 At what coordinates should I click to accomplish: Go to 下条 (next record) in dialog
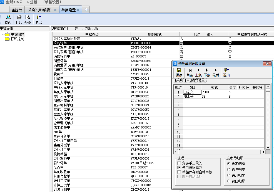207,72
